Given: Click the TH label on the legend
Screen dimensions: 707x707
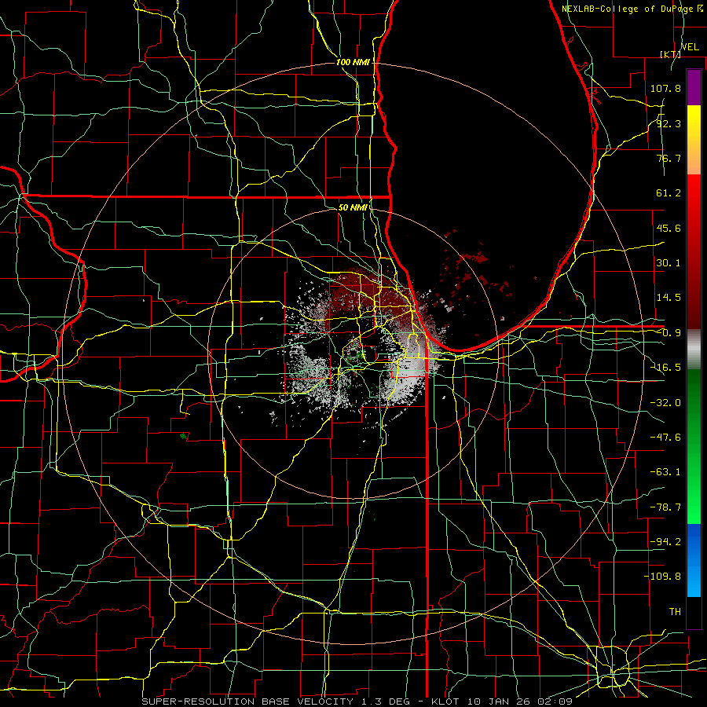Looking at the screenshot, I should pos(675,612).
